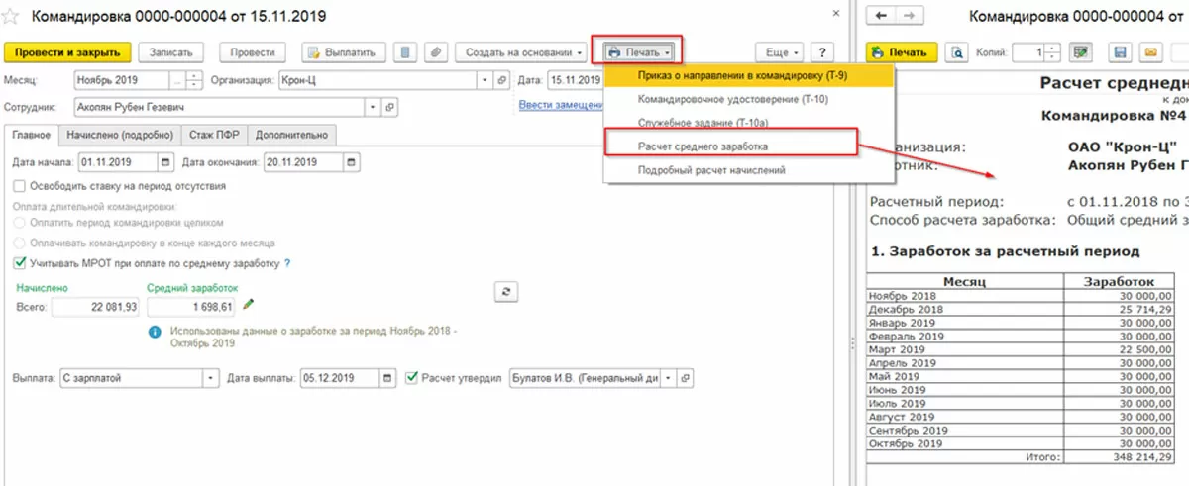Click the Записать button

171,52
